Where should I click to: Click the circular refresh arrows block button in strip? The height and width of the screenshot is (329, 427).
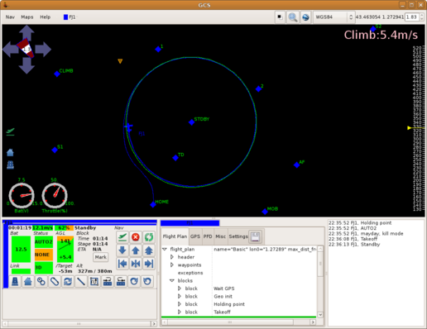click(68, 281)
